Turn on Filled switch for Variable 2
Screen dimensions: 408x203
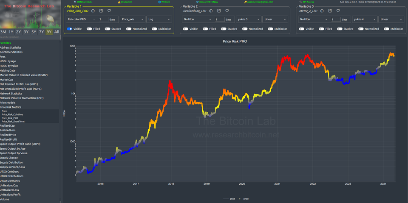click(205, 29)
